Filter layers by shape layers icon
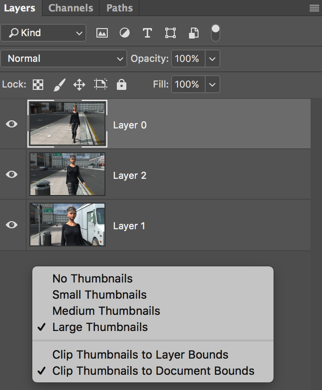 click(170, 33)
